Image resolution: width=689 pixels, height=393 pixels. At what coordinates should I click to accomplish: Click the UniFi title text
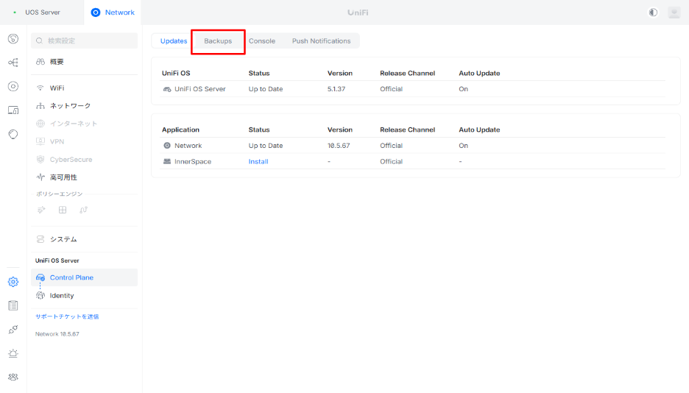coord(358,13)
